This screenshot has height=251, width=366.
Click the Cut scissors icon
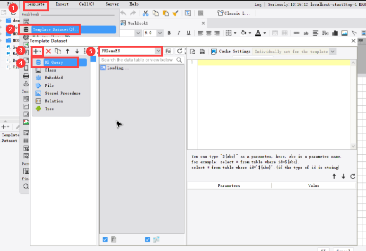pos(146,13)
